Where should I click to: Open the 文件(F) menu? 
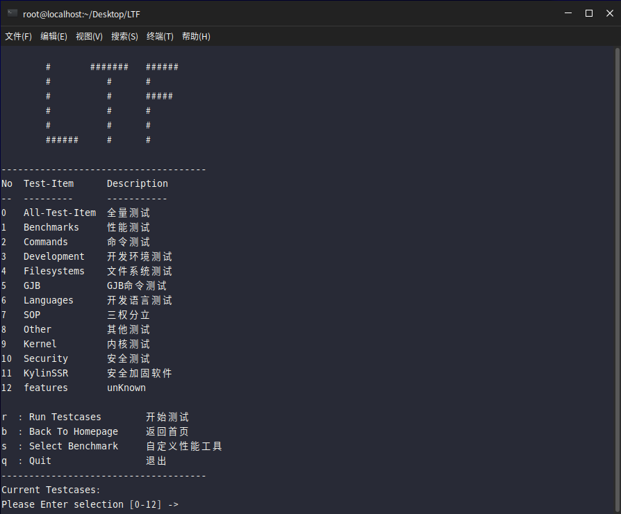click(x=19, y=36)
